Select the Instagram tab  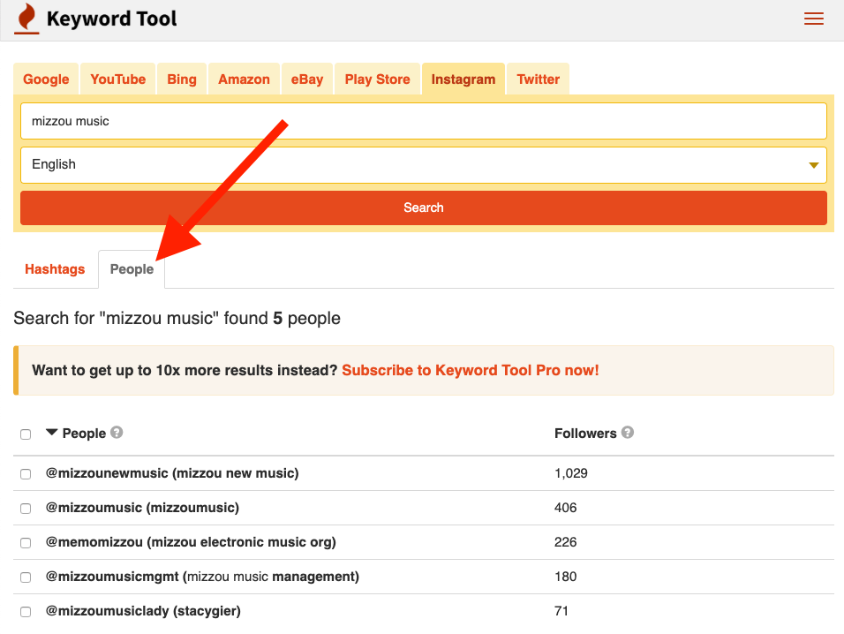click(x=463, y=79)
